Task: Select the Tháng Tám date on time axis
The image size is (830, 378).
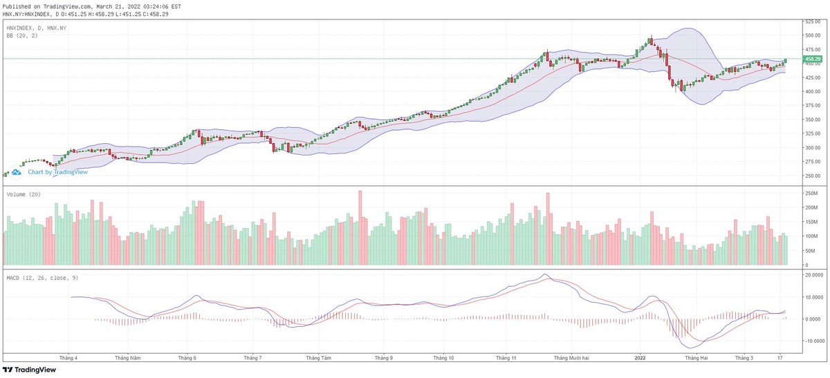Action: 317,358
